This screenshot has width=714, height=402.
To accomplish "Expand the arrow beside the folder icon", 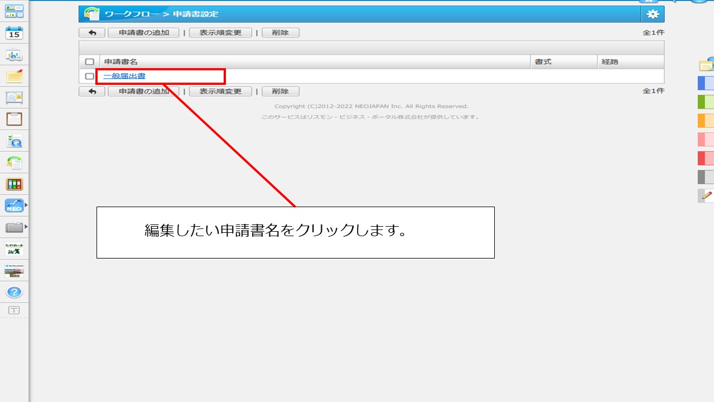I will (x=26, y=227).
